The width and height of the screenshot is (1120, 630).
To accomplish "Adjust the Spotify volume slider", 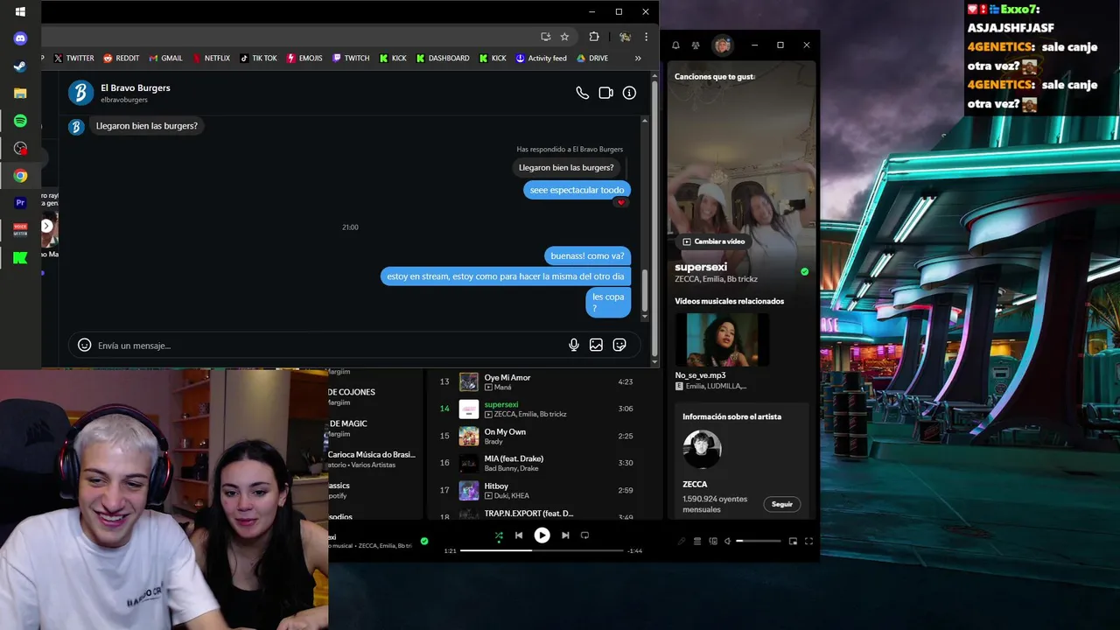I will click(x=758, y=541).
